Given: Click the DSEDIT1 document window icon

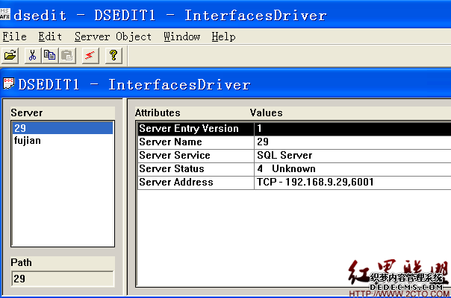Looking at the screenshot, I should [x=9, y=83].
